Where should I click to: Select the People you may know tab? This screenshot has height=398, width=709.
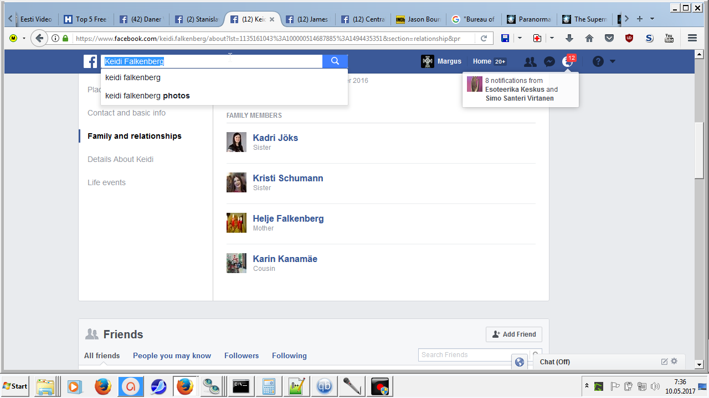[172, 355]
